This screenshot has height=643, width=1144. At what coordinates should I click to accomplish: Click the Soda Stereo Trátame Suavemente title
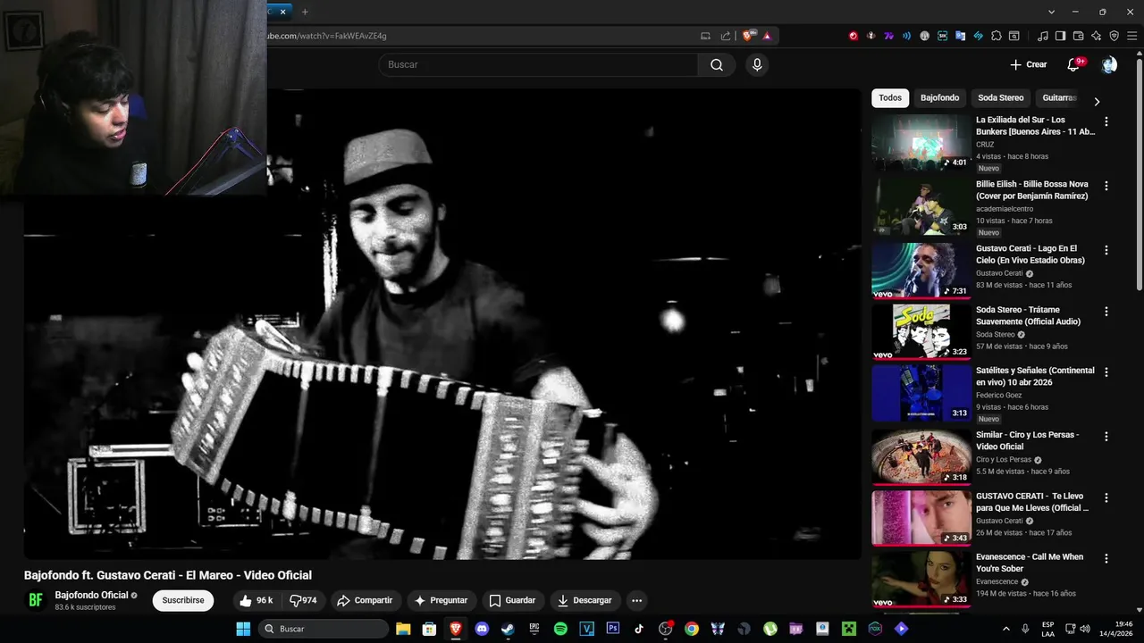pyautogui.click(x=1028, y=315)
